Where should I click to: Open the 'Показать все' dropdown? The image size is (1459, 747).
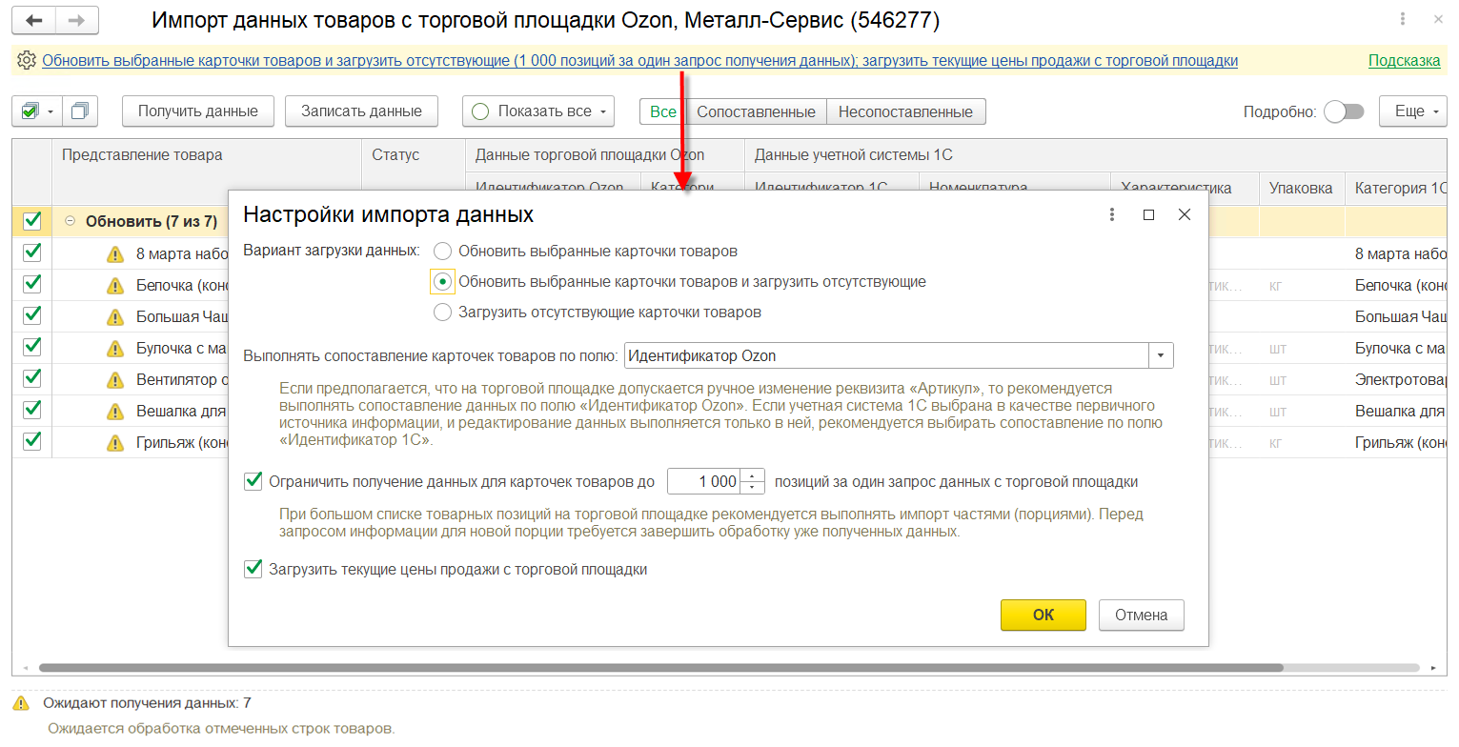538,111
